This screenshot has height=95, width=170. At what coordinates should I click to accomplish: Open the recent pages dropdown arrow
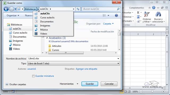tap(15, 9)
